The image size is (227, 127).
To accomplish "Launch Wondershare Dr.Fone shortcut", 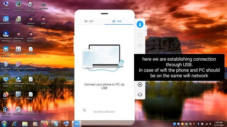I will click(18, 82).
